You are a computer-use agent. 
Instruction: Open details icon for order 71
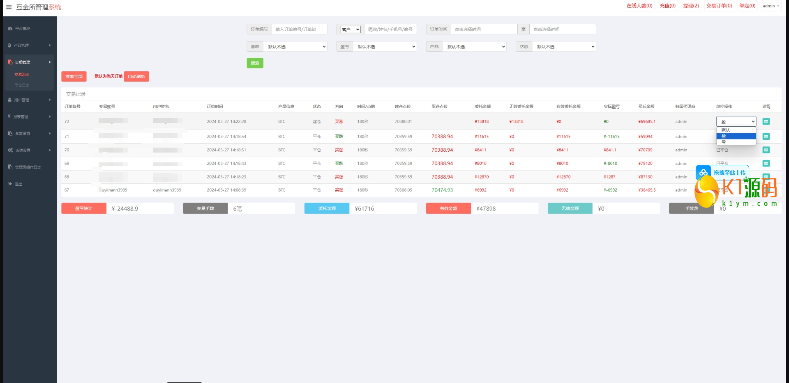coord(766,137)
